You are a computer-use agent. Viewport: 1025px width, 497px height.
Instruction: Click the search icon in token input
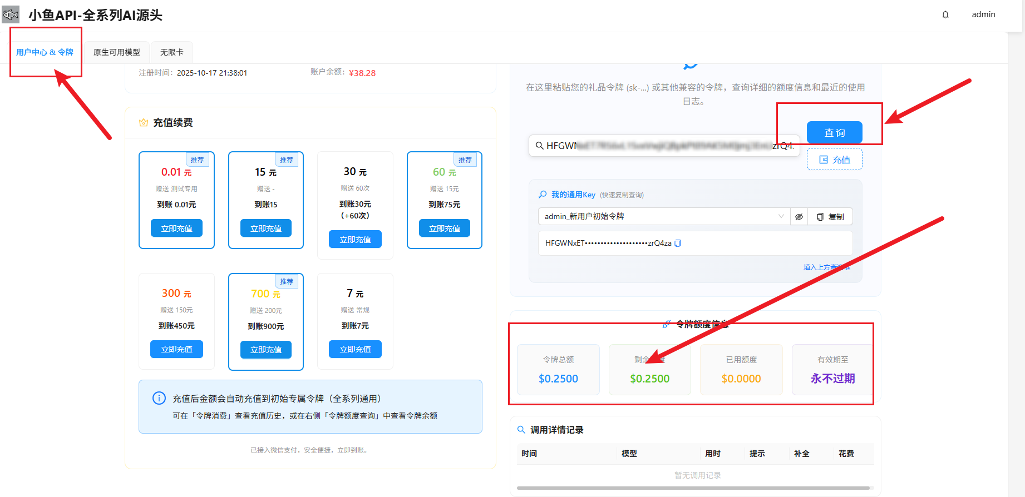coord(539,146)
